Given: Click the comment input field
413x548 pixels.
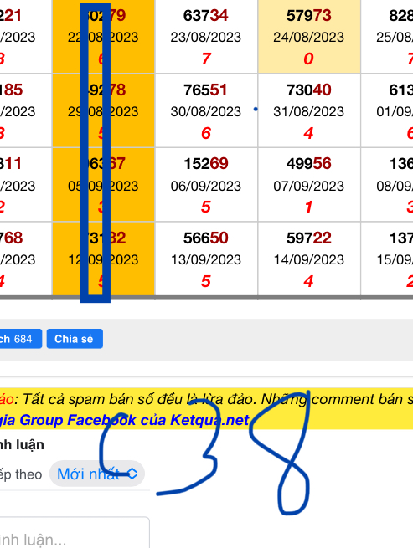Looking at the screenshot, I should coord(75,533).
